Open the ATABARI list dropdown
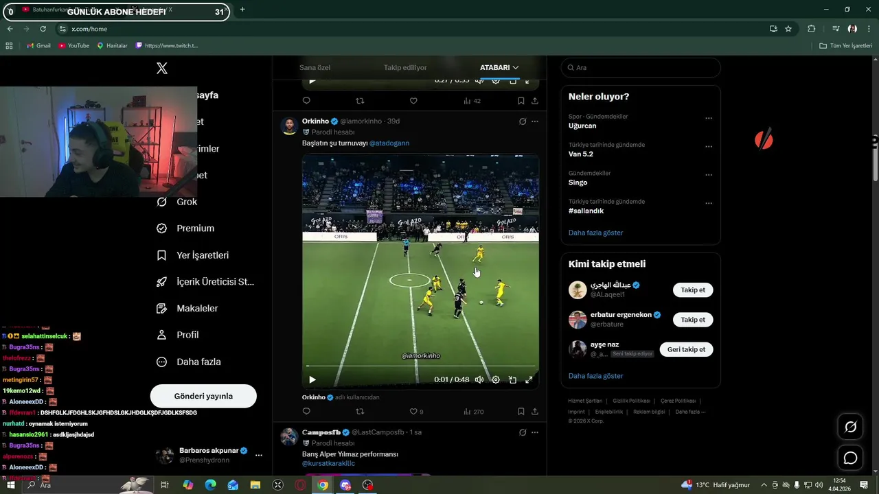The image size is (879, 494). 499,67
